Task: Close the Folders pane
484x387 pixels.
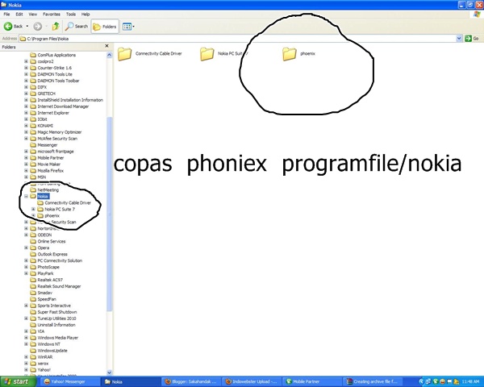Action: coord(106,46)
